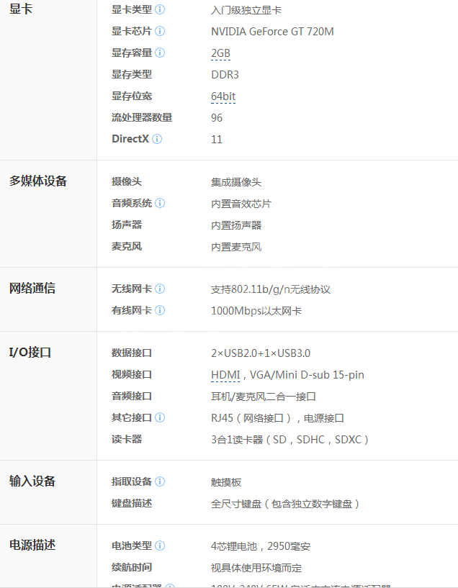The height and width of the screenshot is (588, 458).
Task: Click the 音频接口 label
Action: pos(132,396)
